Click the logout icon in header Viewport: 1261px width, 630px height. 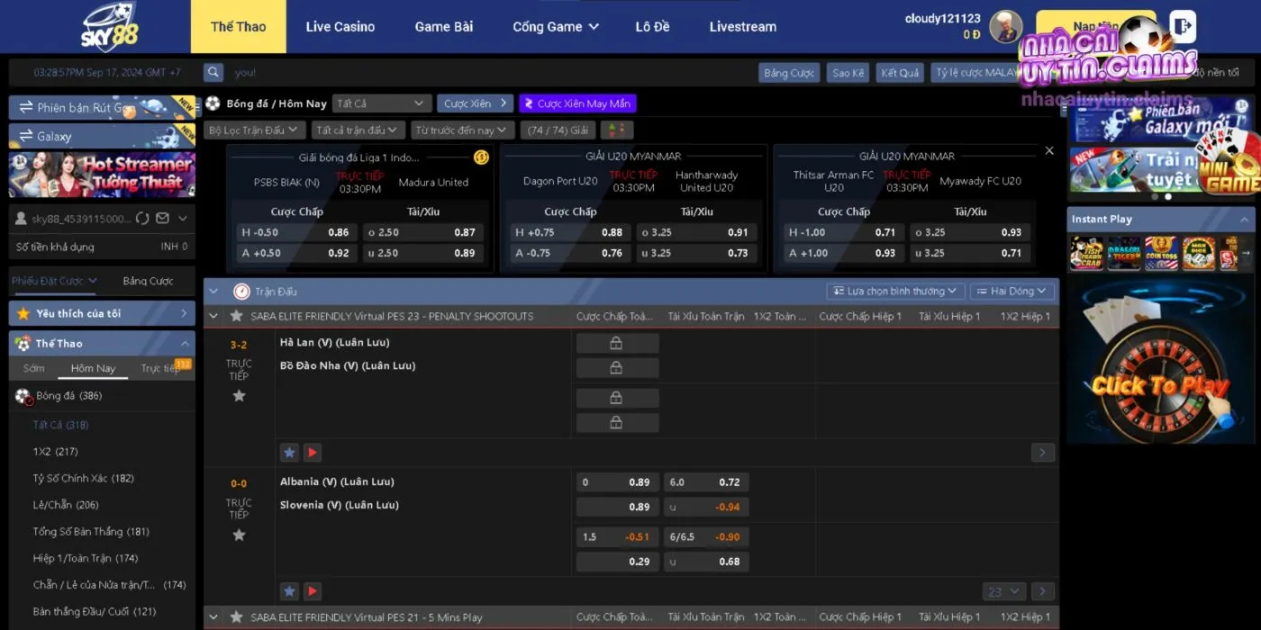1182,27
